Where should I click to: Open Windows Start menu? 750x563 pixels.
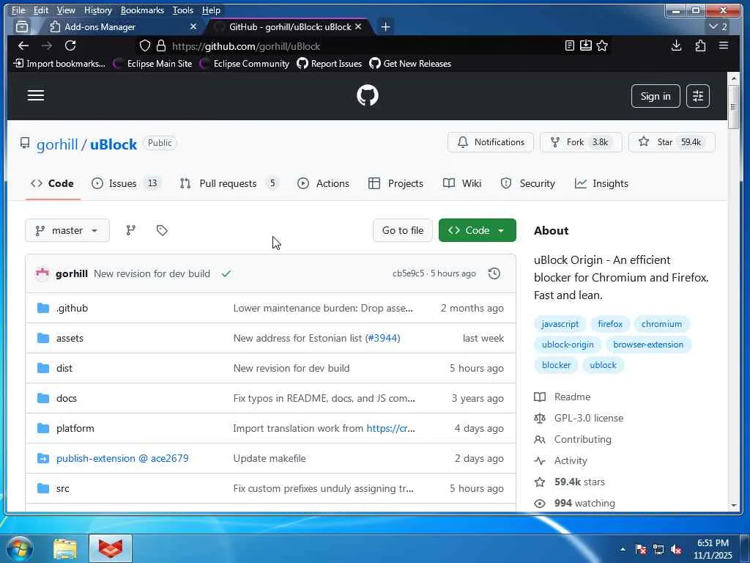(x=20, y=548)
